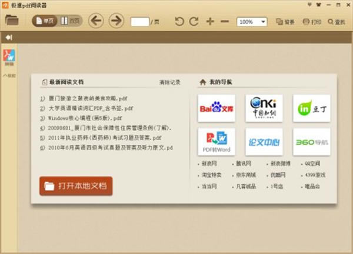Click 清除记录 to clear recent history
Screen dimensions: 353x254
169,82
